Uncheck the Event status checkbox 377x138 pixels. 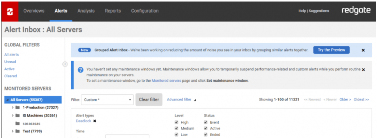205,122
